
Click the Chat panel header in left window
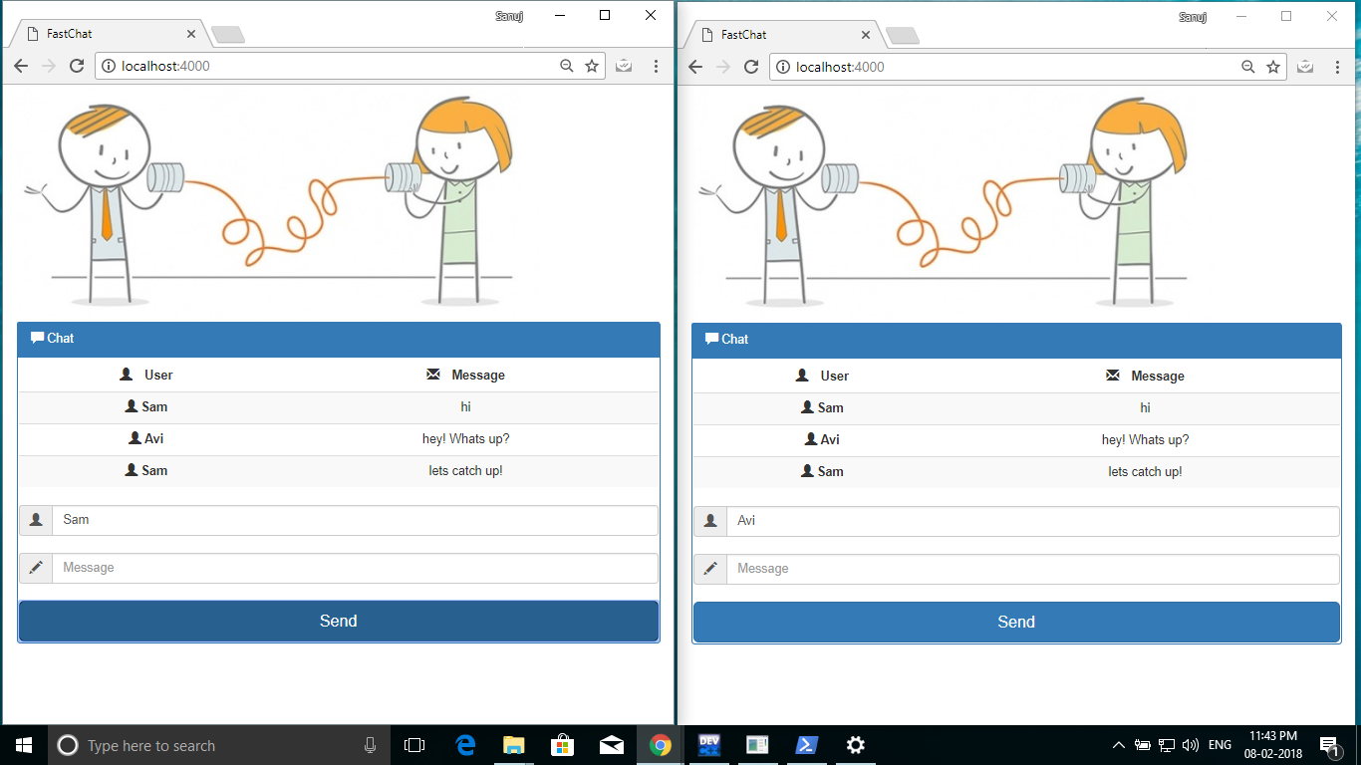click(339, 339)
